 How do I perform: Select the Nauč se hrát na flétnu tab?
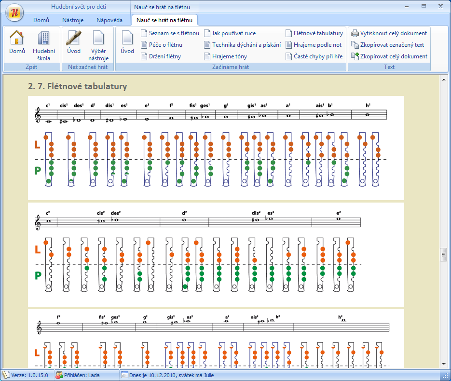pyautogui.click(x=164, y=20)
